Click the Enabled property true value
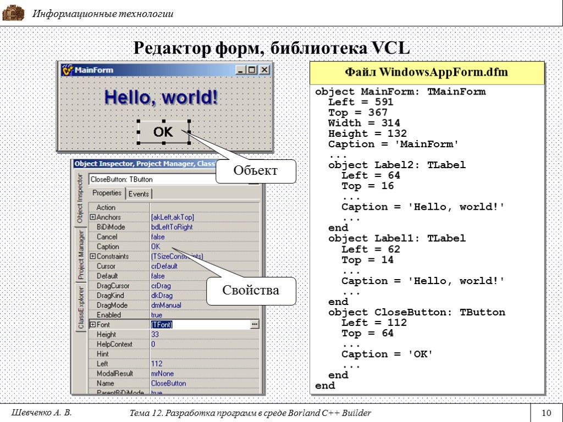Viewport: 563px width, 422px height. [157, 315]
